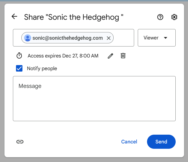
Task: Send the share invitation
Action: tap(161, 142)
